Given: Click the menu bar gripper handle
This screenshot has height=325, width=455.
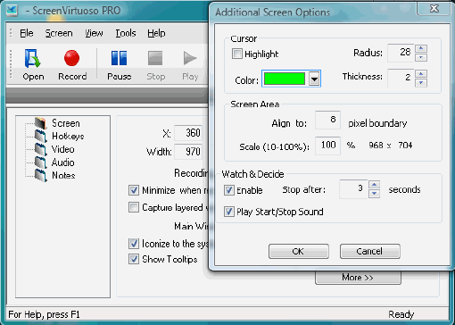Looking at the screenshot, I should click(11, 33).
